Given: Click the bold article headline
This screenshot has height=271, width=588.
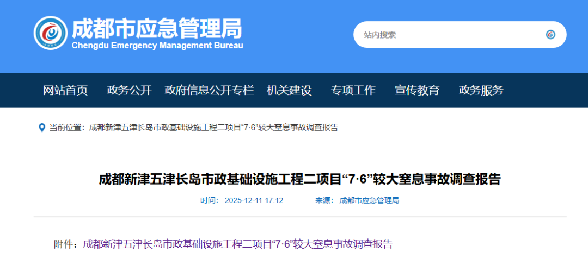Looking at the screenshot, I should pos(299,179).
